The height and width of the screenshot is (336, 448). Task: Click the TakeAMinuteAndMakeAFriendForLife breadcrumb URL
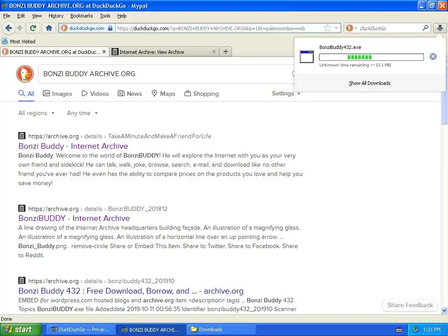pyautogui.click(x=159, y=136)
